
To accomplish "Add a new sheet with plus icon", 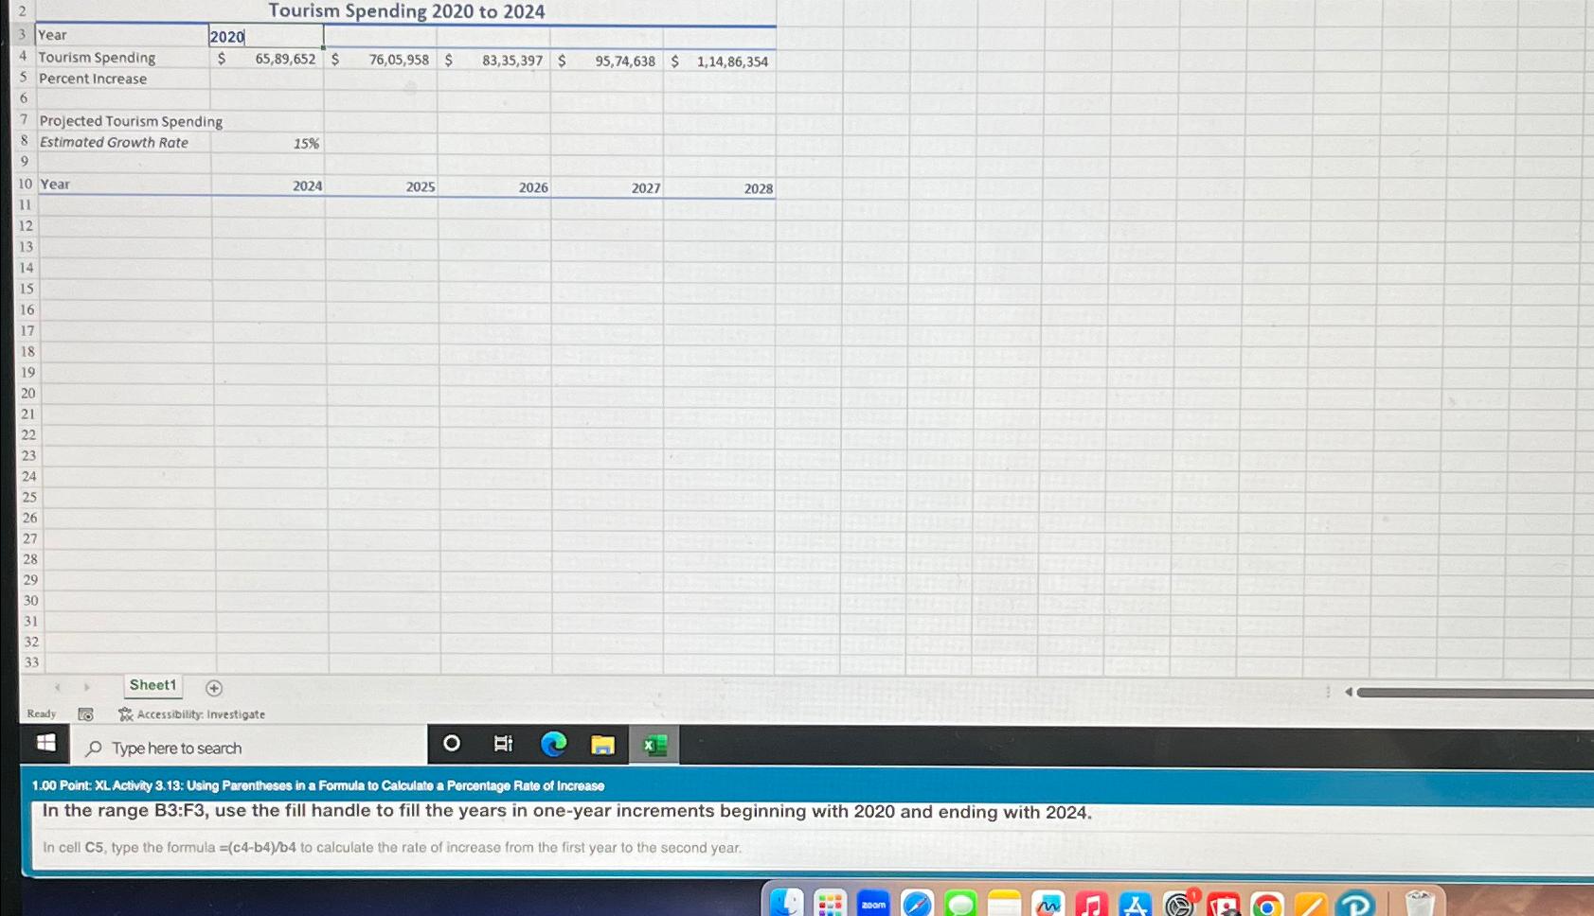I will [x=214, y=688].
